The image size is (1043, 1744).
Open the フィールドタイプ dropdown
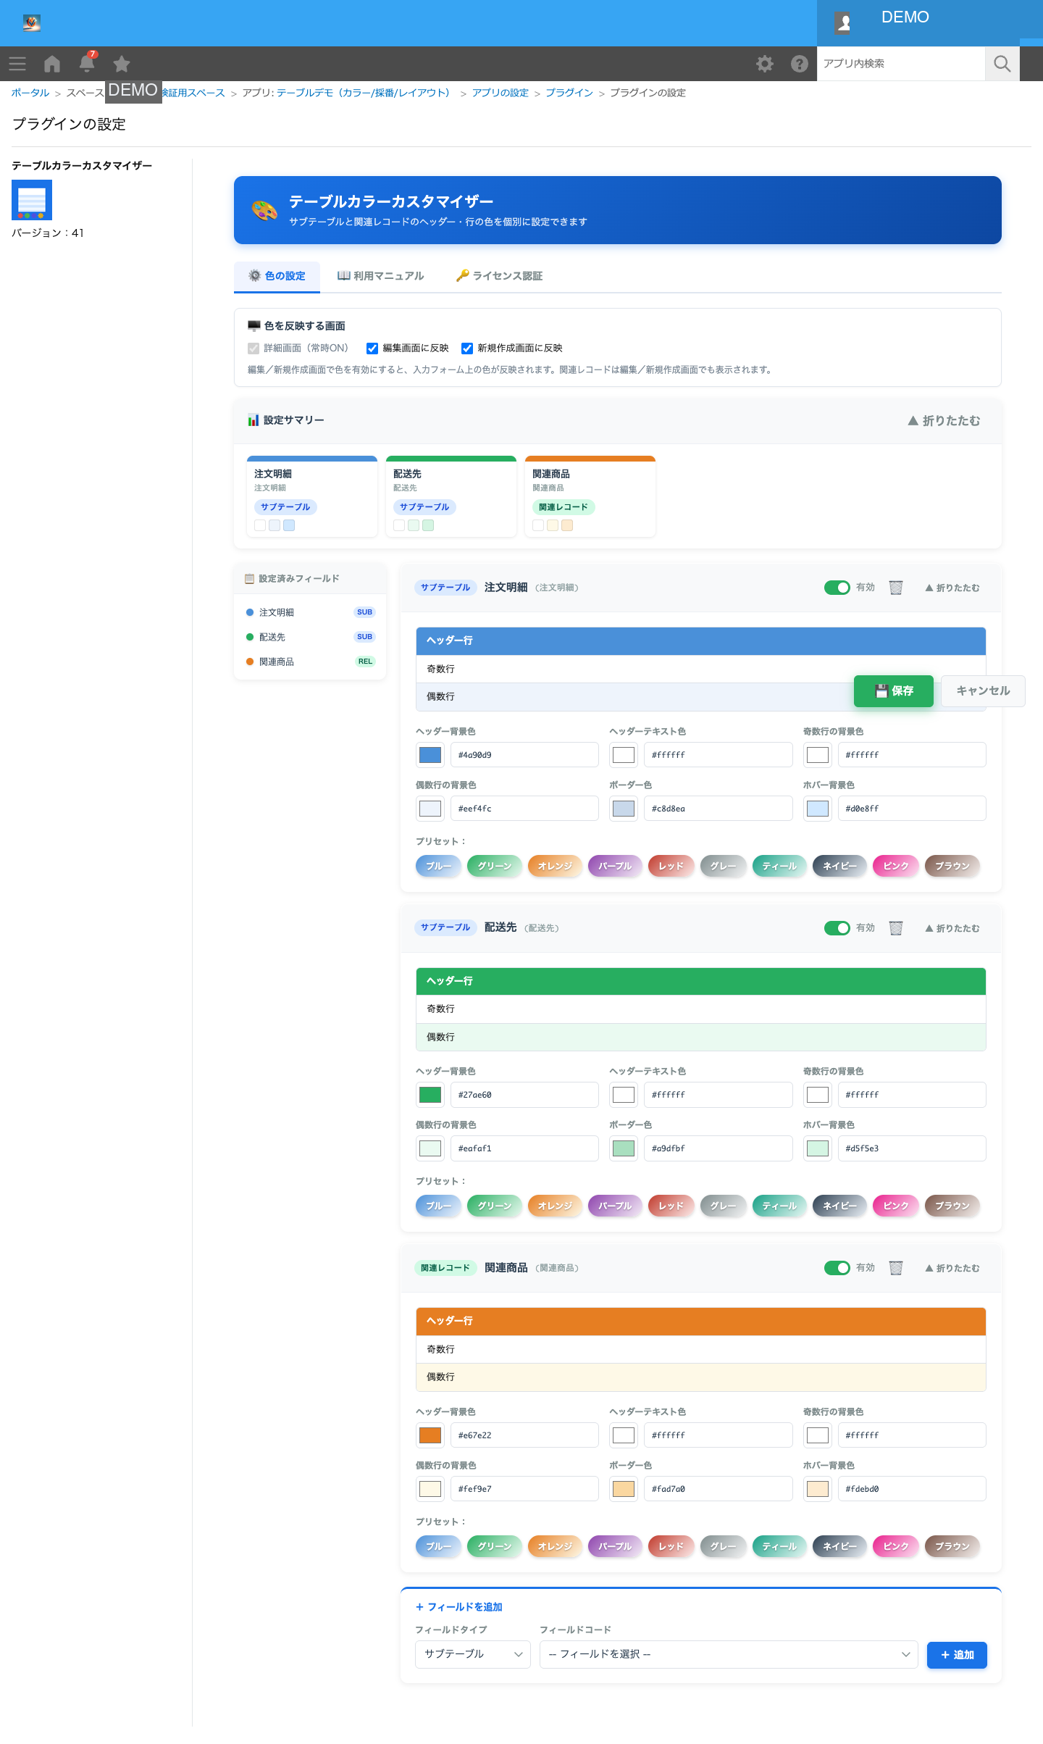[x=473, y=1654]
